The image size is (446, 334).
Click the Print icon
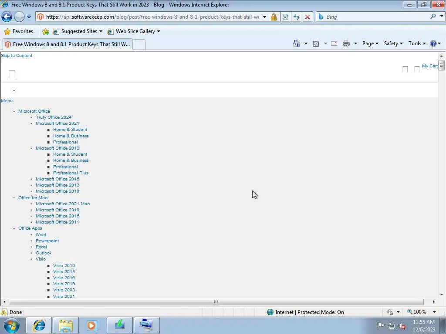click(x=346, y=43)
